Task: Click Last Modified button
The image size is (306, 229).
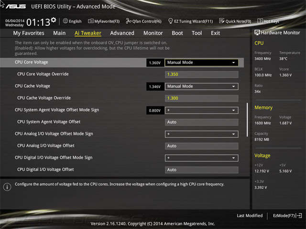Action: pyautogui.click(x=250, y=216)
